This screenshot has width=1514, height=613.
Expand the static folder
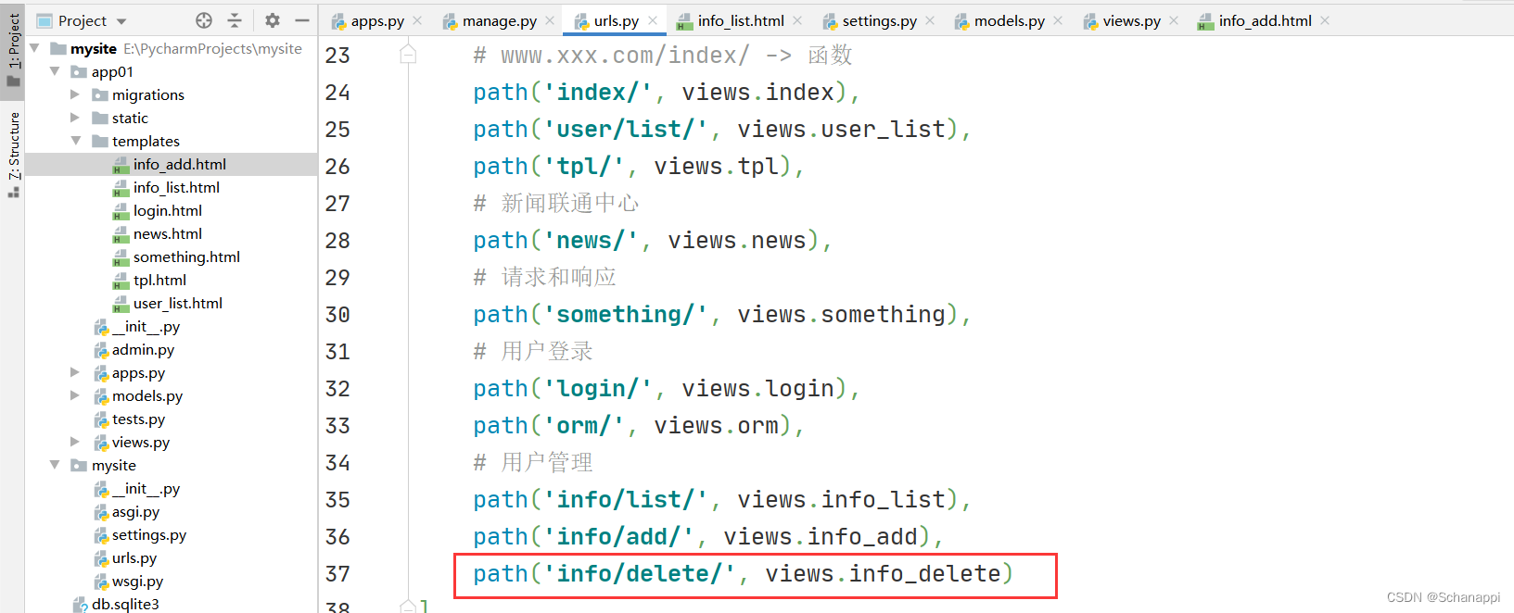click(x=75, y=118)
